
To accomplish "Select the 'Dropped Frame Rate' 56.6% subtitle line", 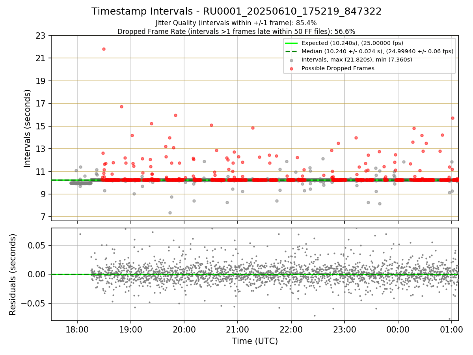I will point(236,32).
